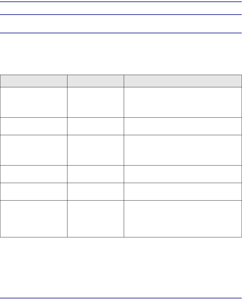Click blank band between top two blue lines

point(121,8)
